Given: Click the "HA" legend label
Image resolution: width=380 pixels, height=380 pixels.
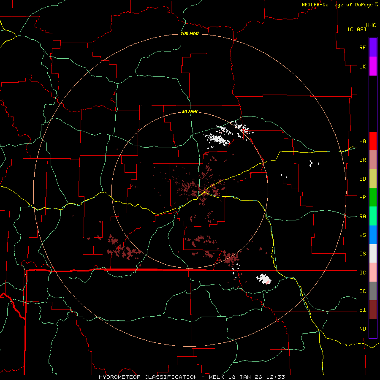Looking at the screenshot, I should (x=362, y=141).
